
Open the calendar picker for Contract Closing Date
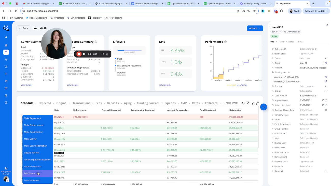pyautogui.click(x=326, y=110)
